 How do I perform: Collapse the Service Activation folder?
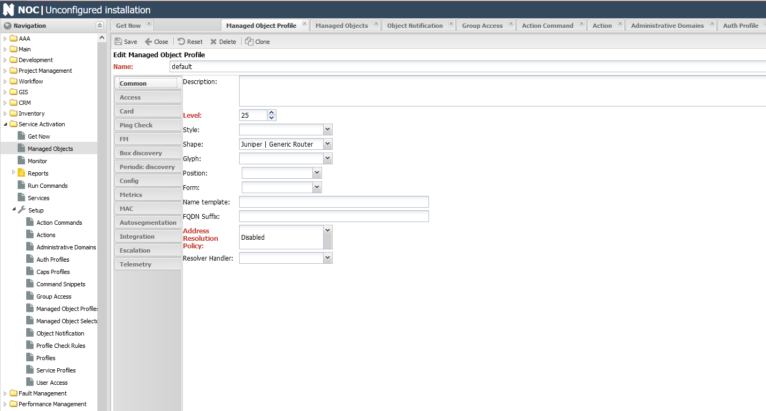point(5,124)
